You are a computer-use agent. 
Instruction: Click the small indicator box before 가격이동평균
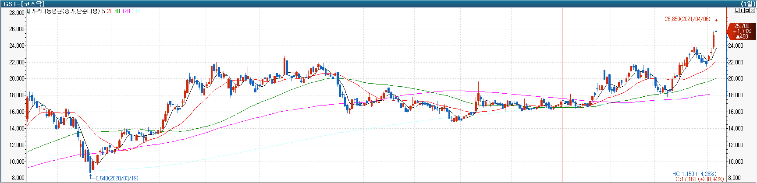coord(28,11)
